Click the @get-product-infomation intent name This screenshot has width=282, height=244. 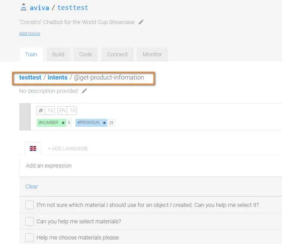pyautogui.click(x=109, y=78)
